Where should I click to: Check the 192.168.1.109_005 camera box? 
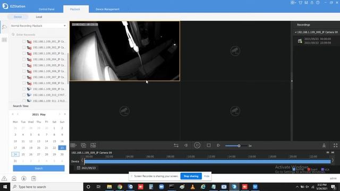click(x=24, y=65)
